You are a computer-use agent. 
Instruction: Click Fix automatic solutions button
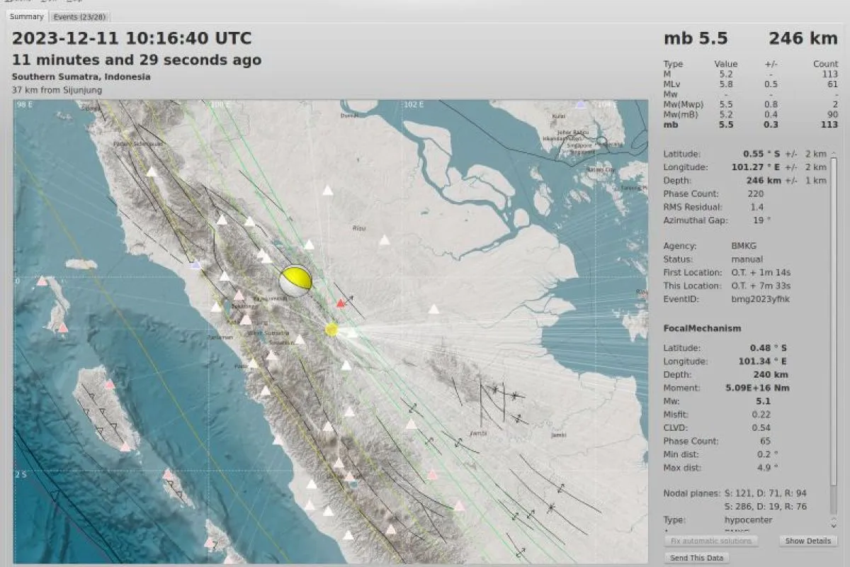click(x=710, y=541)
